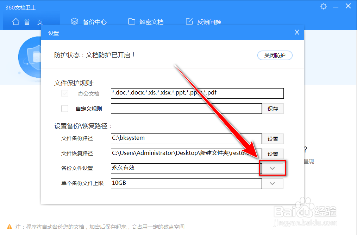The width and height of the screenshot is (357, 235).
Task: Expand the 备份文件设置 dropdown arrow
Action: (272, 169)
